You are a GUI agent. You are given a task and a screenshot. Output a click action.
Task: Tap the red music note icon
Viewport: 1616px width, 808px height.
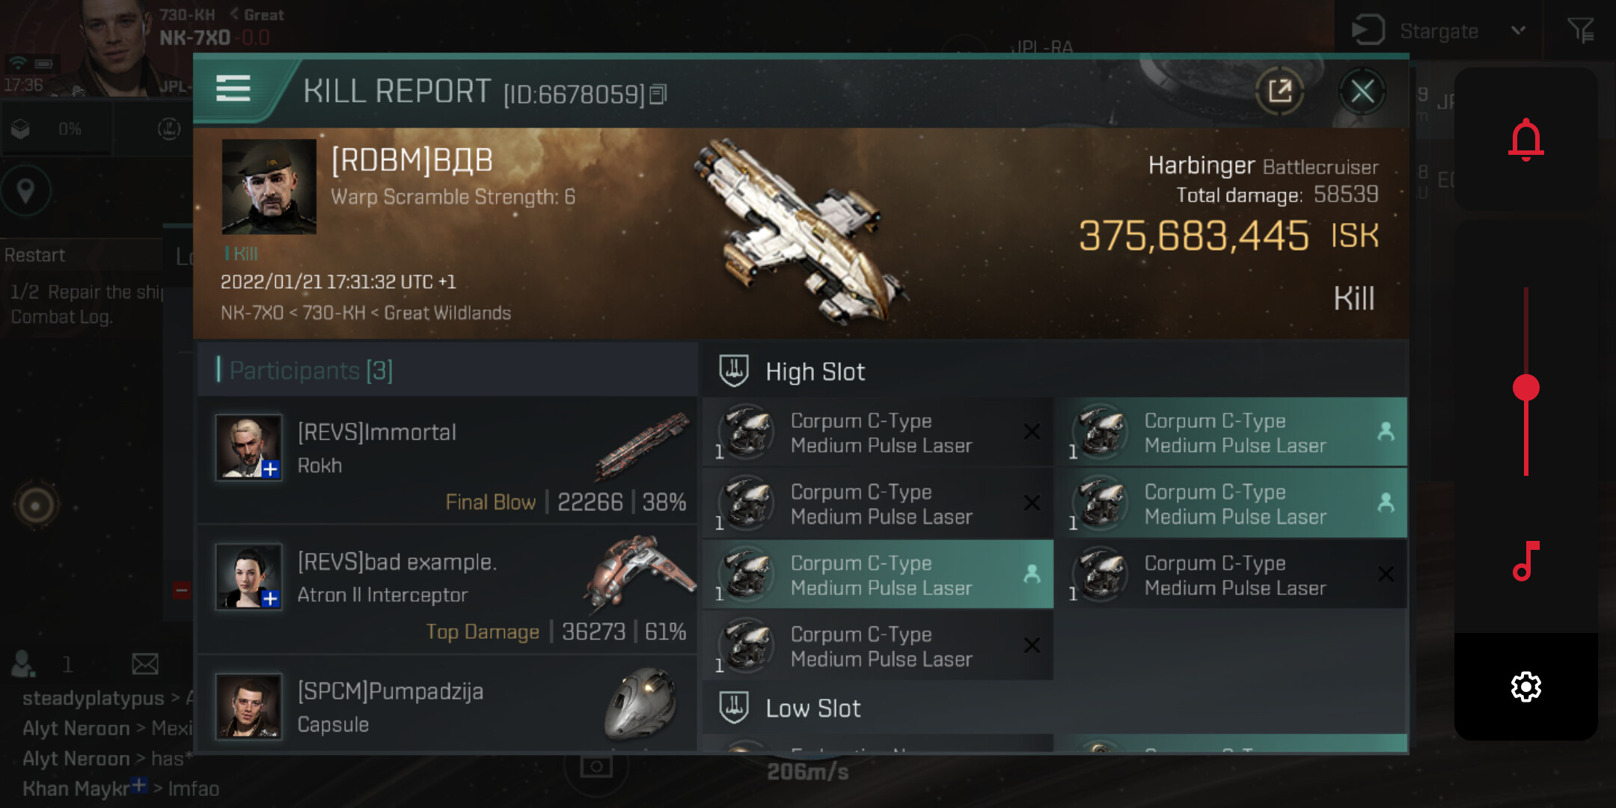tap(1525, 561)
